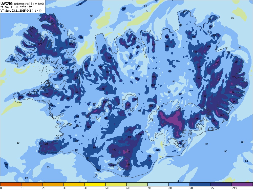Click the '87' humidity value on the map
The height and width of the screenshot is (190, 253).
tap(207, 144)
